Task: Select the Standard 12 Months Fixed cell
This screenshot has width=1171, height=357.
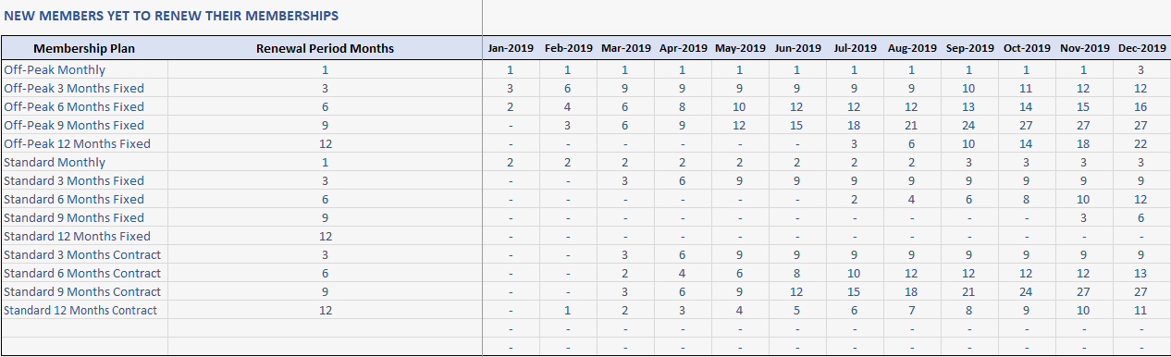Action: pyautogui.click(x=84, y=236)
